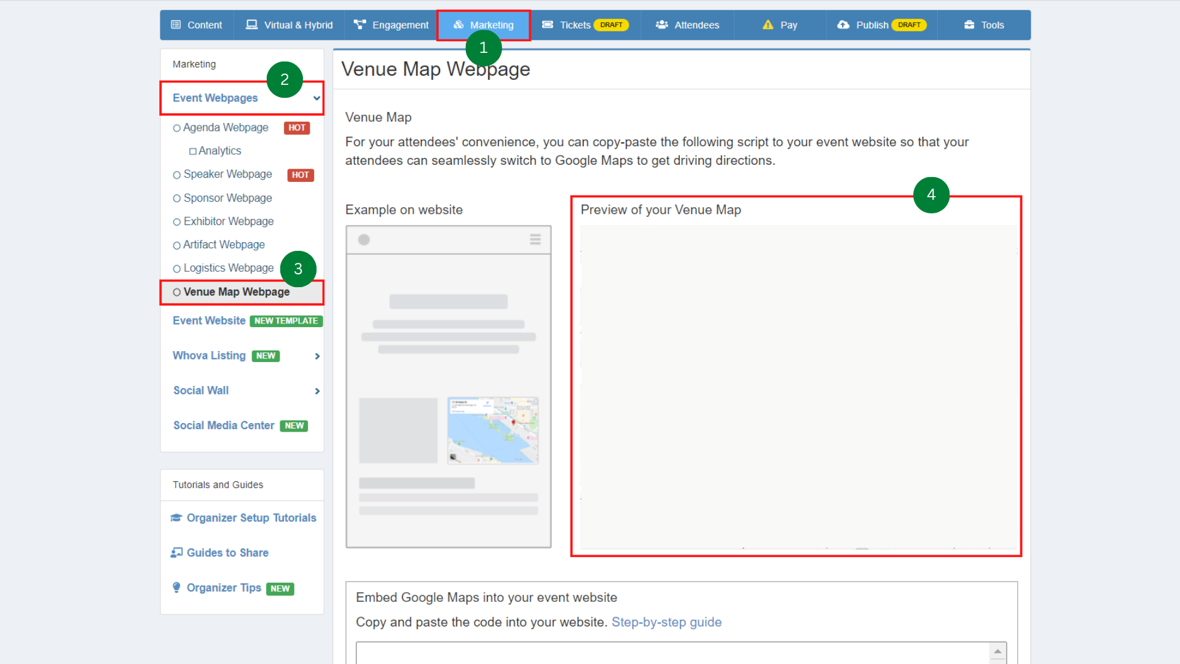Click the Pay warning triangle icon
Viewport: 1180px width, 664px height.
point(768,25)
